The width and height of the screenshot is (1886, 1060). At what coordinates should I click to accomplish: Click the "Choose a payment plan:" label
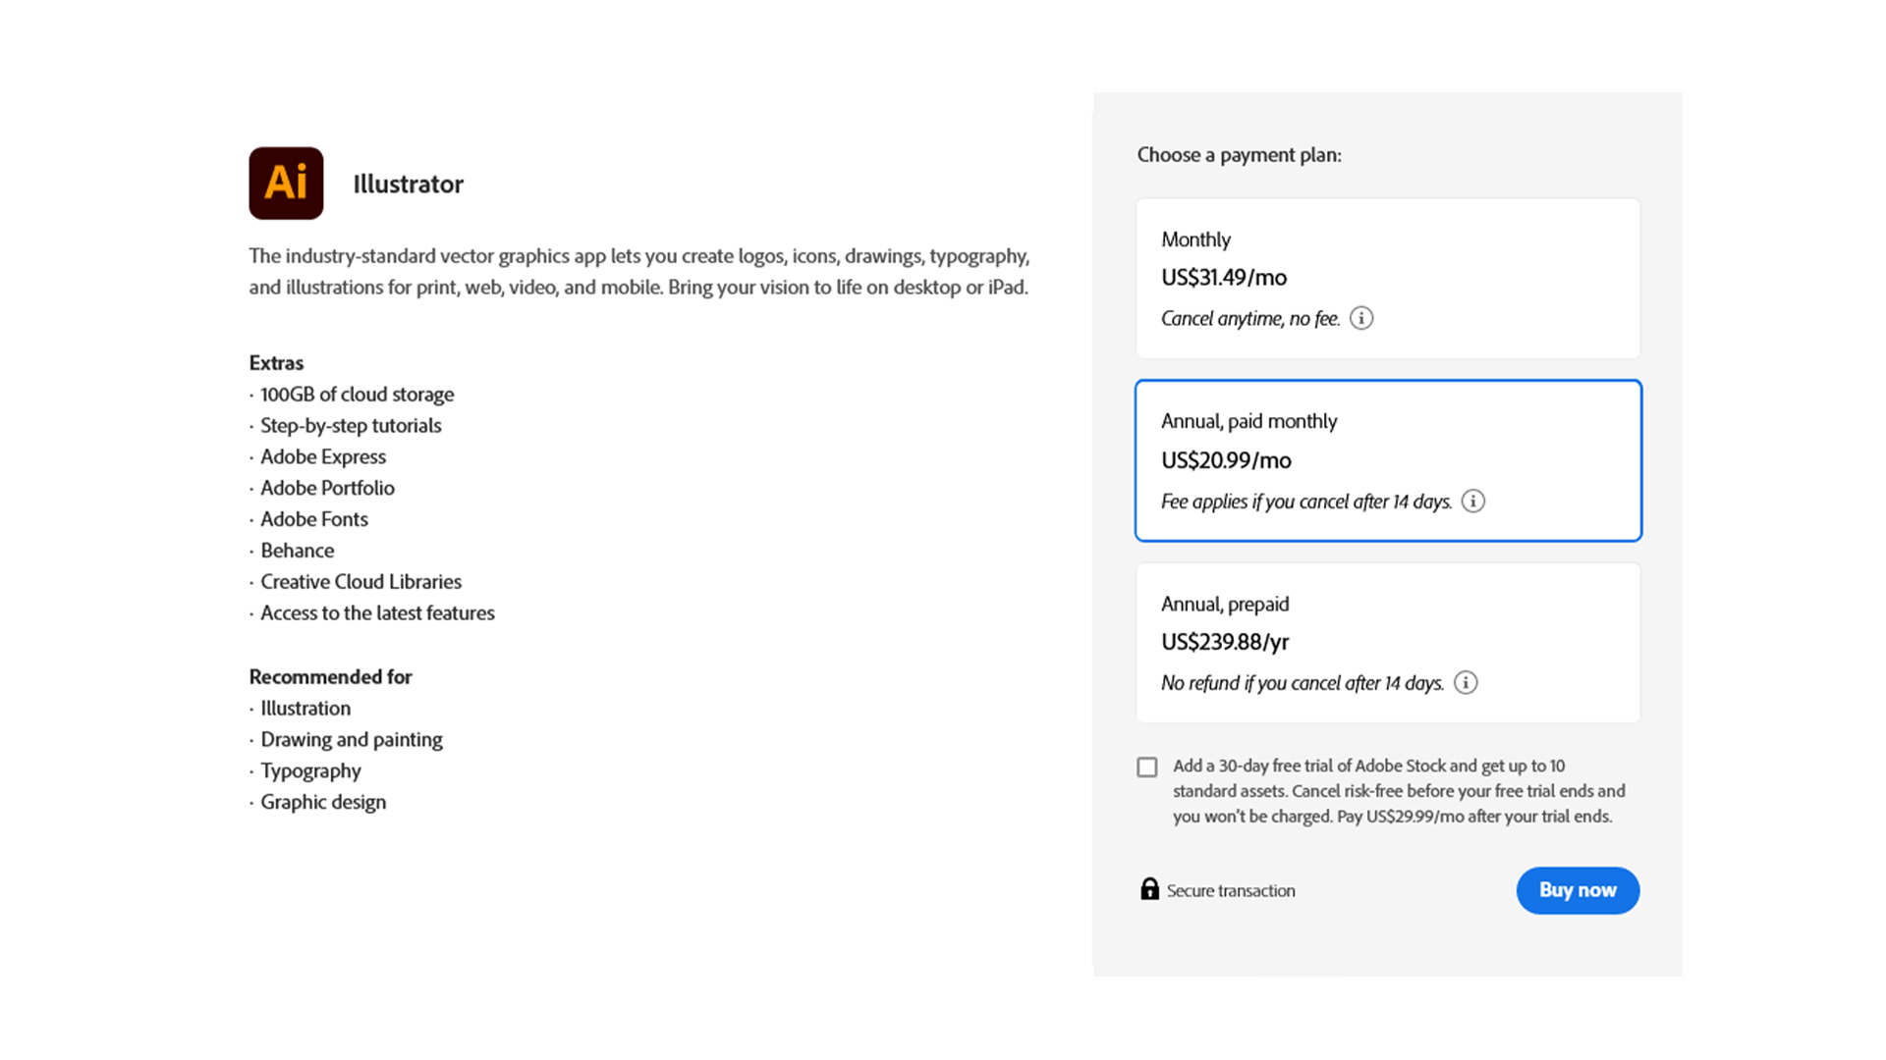tap(1240, 155)
